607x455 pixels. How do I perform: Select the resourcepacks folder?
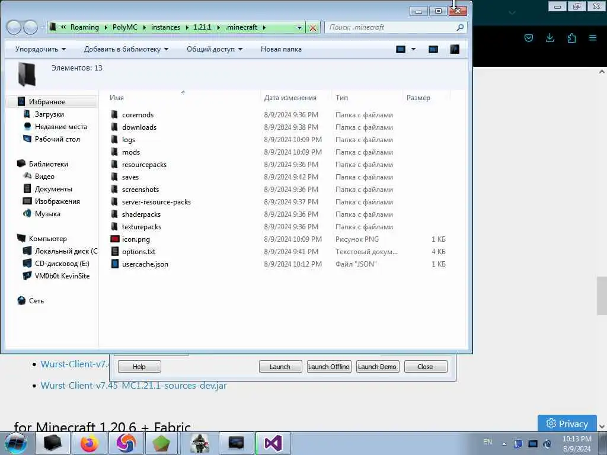click(144, 165)
